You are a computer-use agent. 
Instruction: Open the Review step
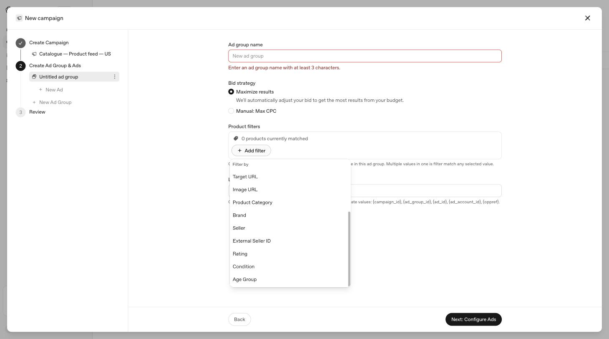[x=37, y=112]
